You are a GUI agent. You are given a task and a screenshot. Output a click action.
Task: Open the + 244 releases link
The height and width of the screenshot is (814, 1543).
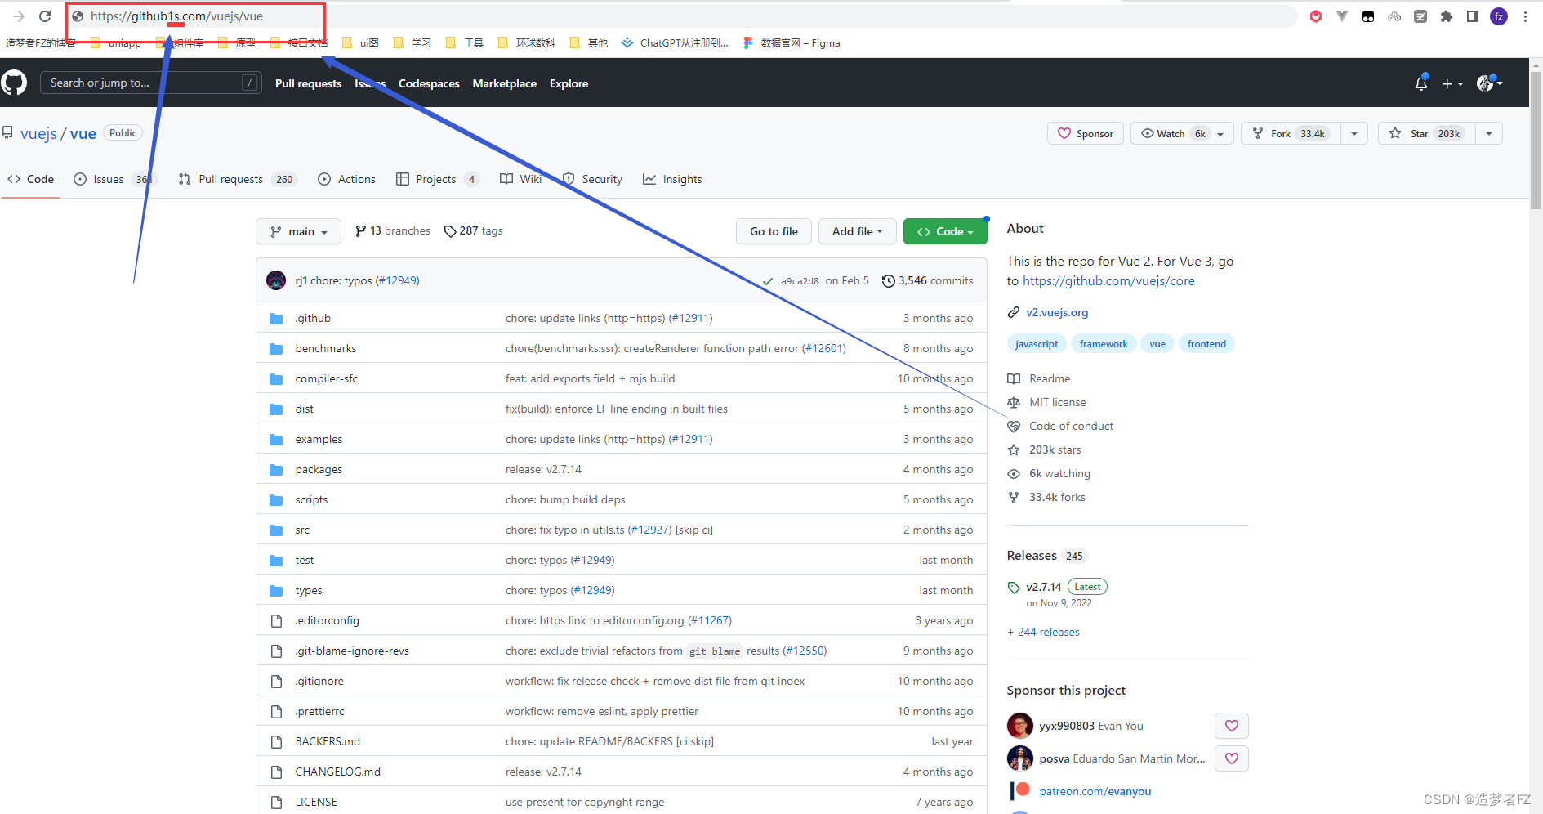pyautogui.click(x=1043, y=633)
